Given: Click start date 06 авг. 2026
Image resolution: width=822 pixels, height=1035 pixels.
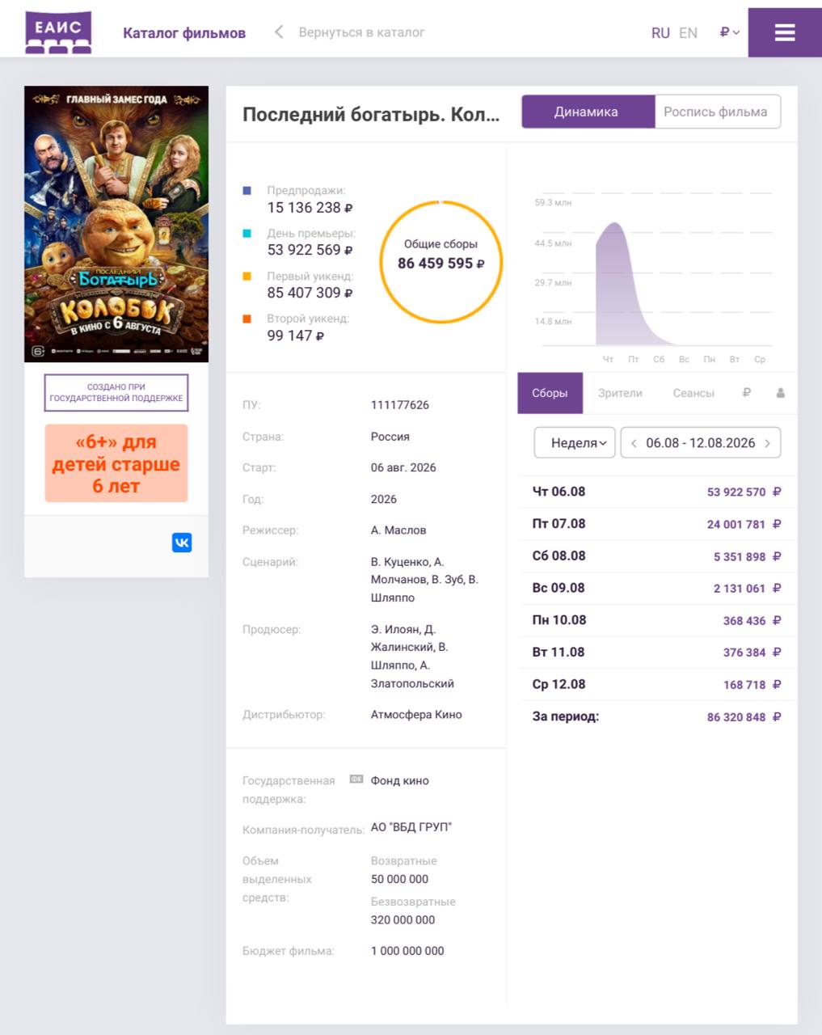Looking at the screenshot, I should pyautogui.click(x=403, y=467).
